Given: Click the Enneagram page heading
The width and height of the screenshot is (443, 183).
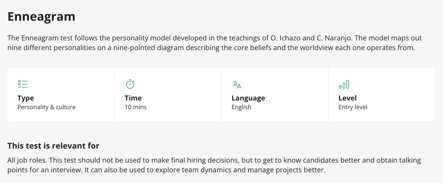Looking at the screenshot, I should (41, 16).
